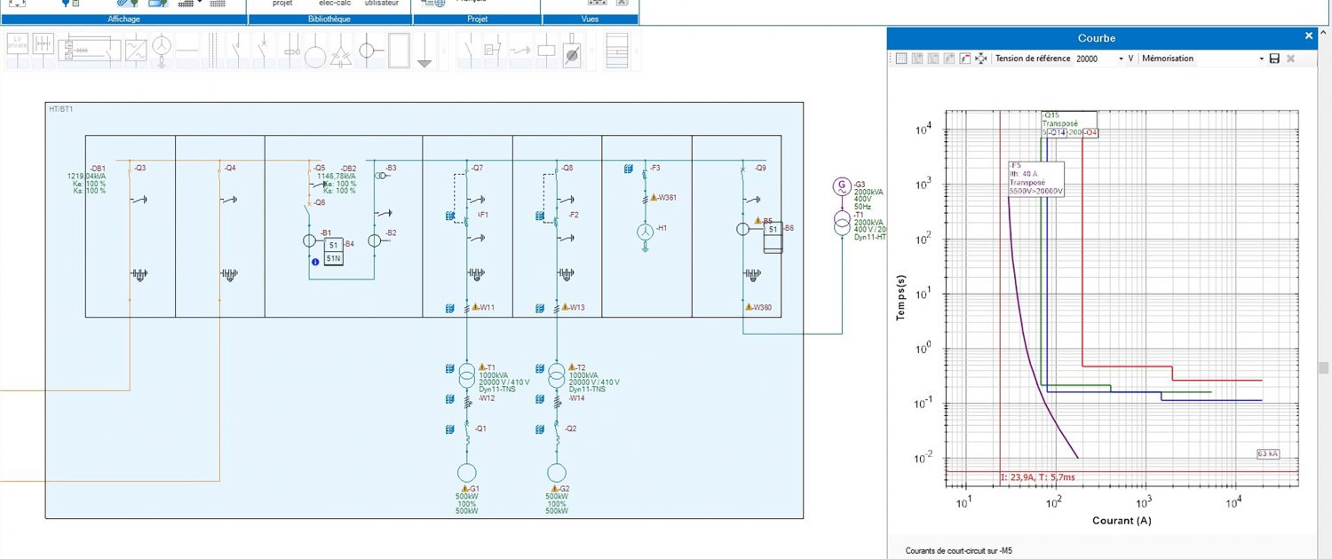Click the -DB2 busbar label
Image resolution: width=1332 pixels, height=559 pixels.
347,168
